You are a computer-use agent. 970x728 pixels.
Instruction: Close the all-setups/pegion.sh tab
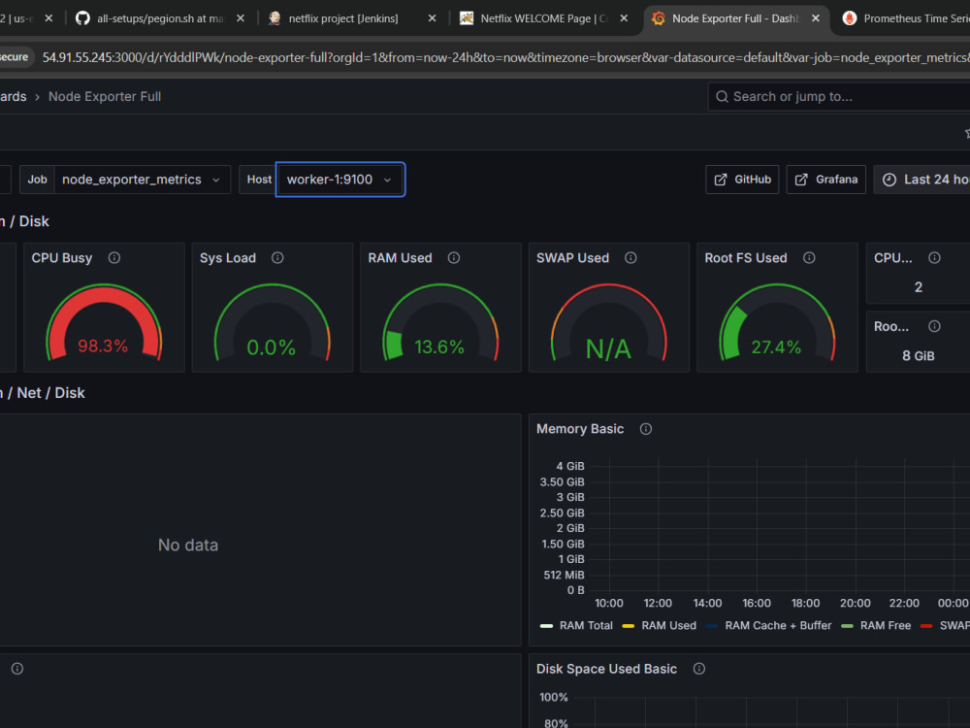pos(241,17)
